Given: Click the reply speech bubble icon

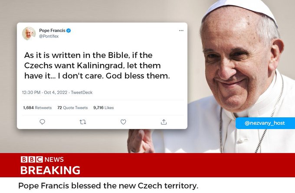Looking at the screenshot, I should pyautogui.click(x=43, y=122).
